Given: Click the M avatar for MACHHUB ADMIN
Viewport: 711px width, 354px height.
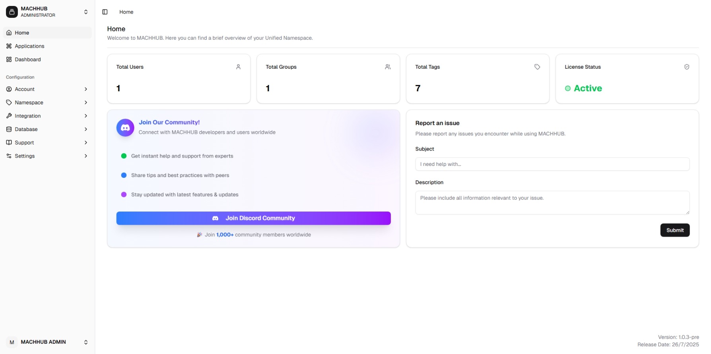Looking at the screenshot, I should tap(12, 342).
